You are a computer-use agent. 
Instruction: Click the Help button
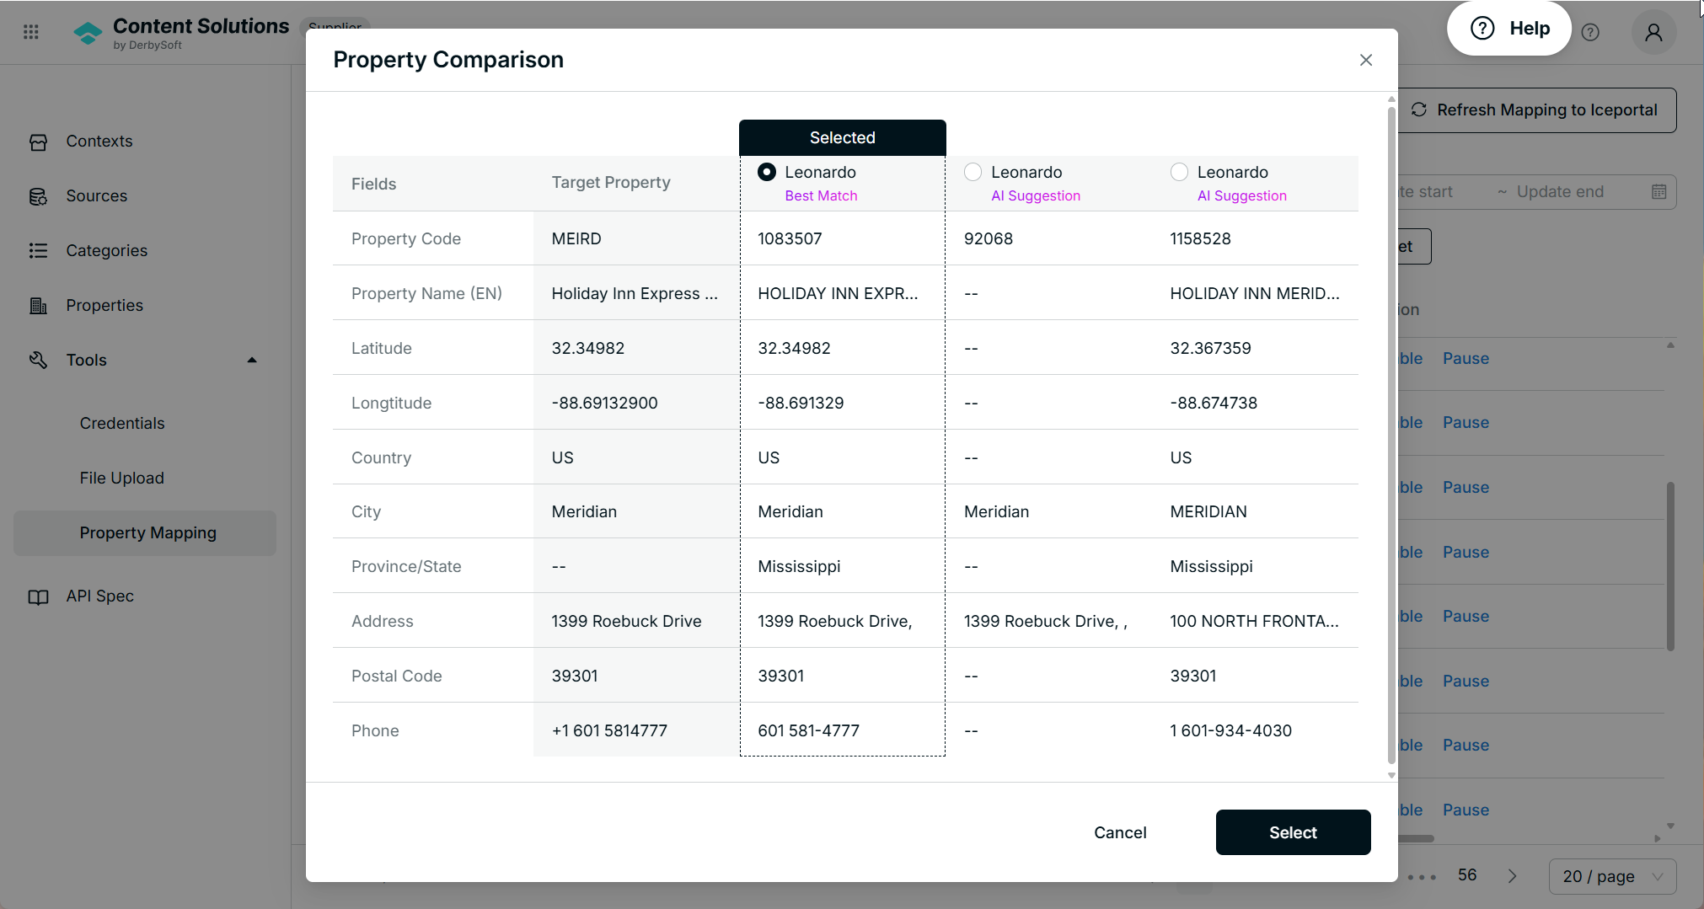(1508, 29)
